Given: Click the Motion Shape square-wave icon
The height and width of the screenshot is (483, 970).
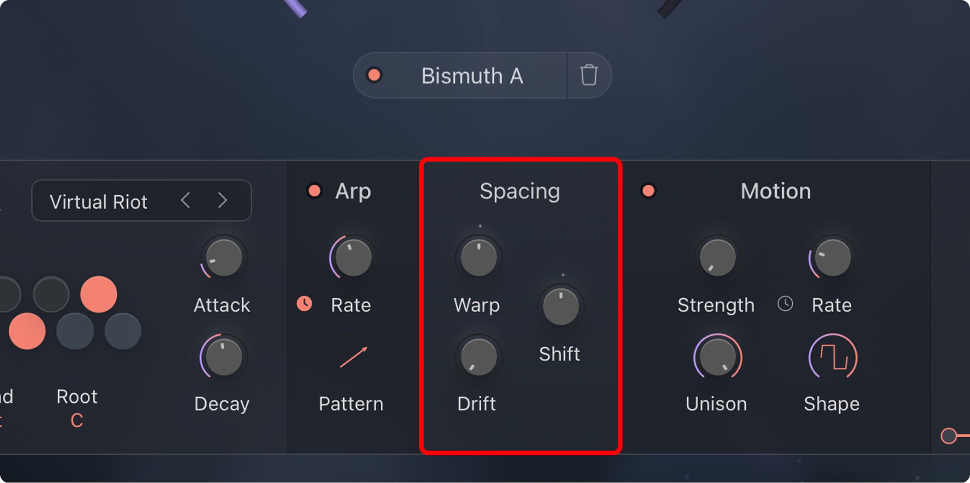Looking at the screenshot, I should (x=833, y=357).
